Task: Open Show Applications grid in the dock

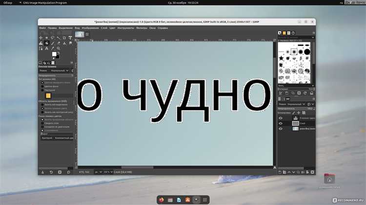Action: (205, 200)
